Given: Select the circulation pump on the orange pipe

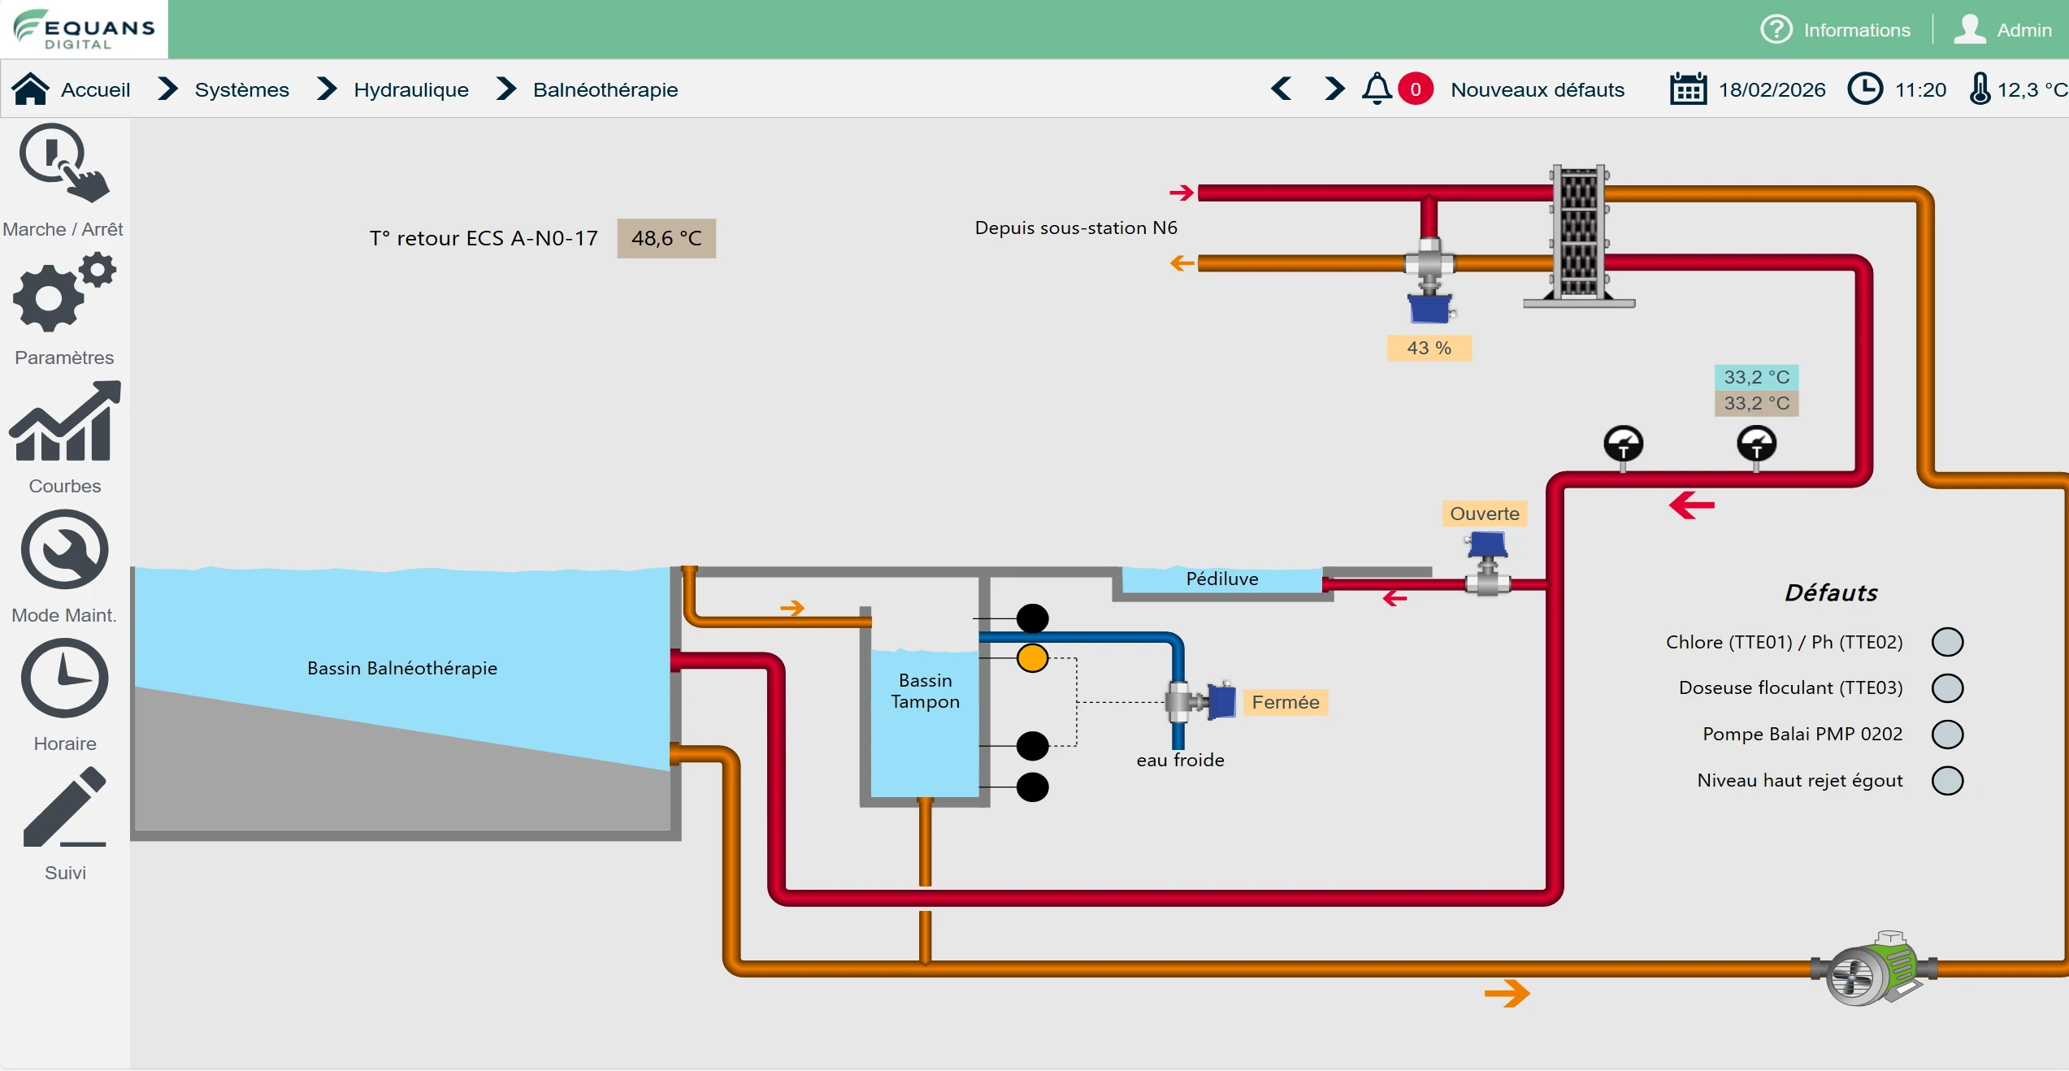Looking at the screenshot, I should (x=1874, y=969).
